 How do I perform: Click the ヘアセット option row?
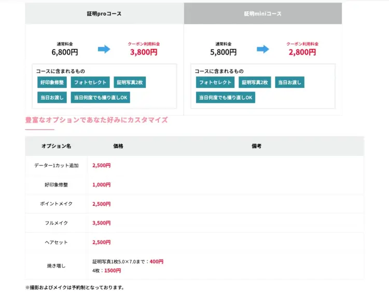pyautogui.click(x=56, y=242)
